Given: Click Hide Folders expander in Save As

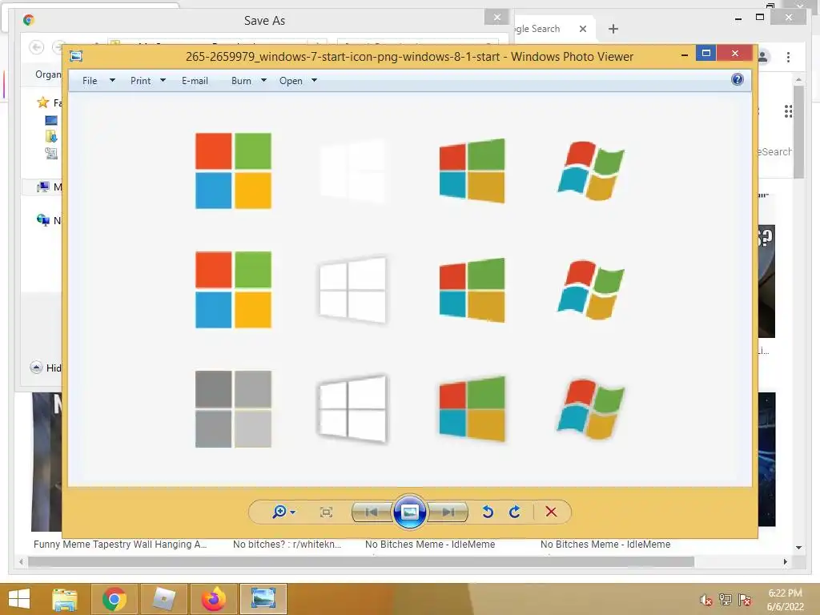Looking at the screenshot, I should click(x=36, y=368).
